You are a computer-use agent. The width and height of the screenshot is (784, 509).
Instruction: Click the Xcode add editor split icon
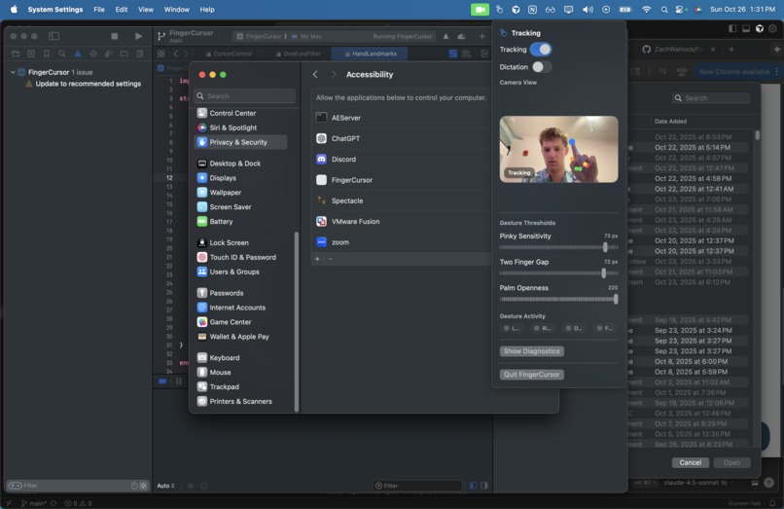point(484,54)
